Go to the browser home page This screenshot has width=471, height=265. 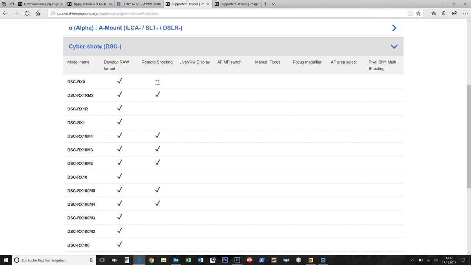tap(38, 13)
